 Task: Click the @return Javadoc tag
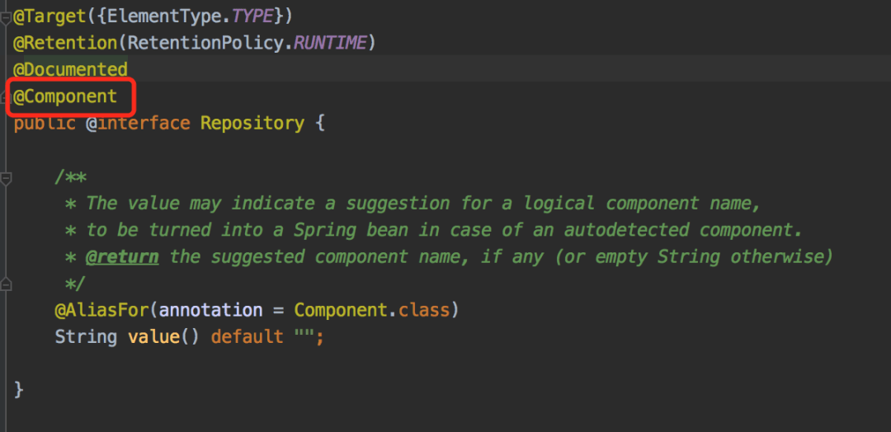tap(123, 256)
